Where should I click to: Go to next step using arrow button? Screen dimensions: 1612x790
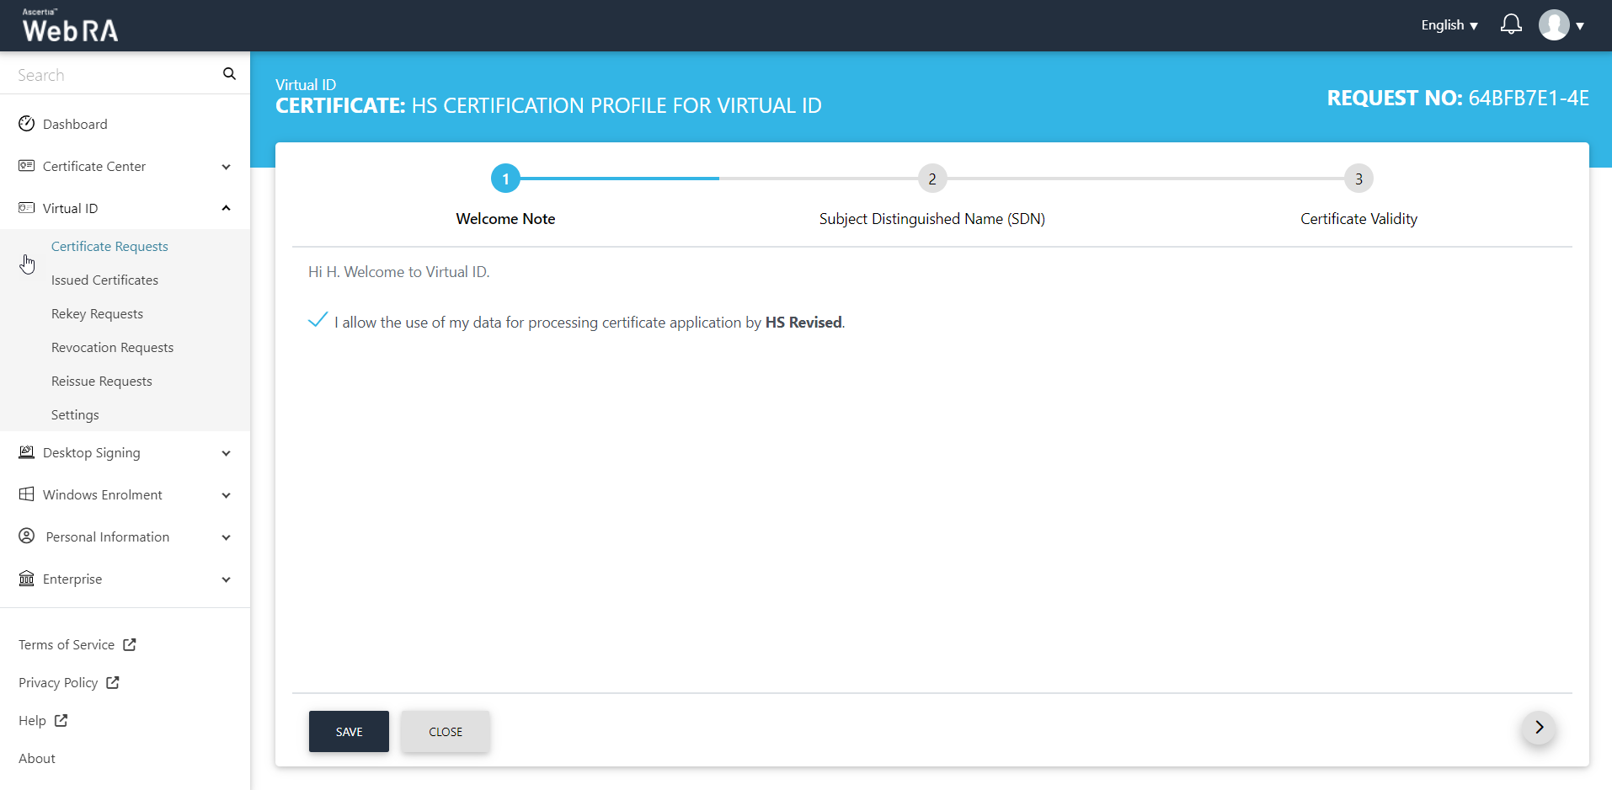[1539, 728]
